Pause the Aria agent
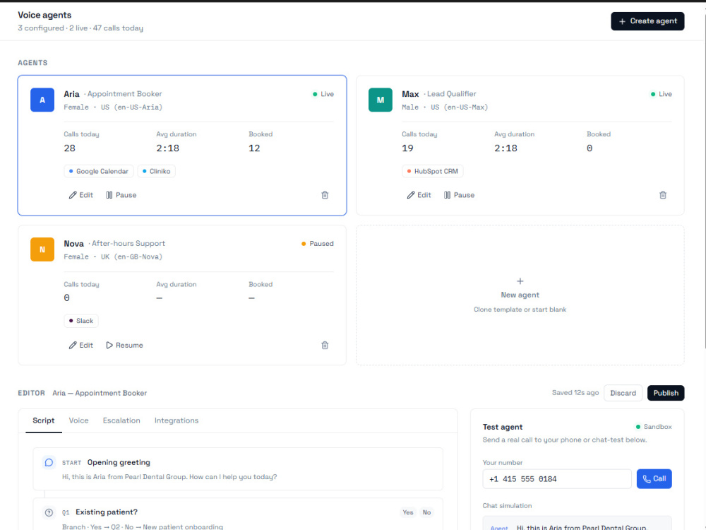Image resolution: width=706 pixels, height=530 pixels. click(121, 195)
